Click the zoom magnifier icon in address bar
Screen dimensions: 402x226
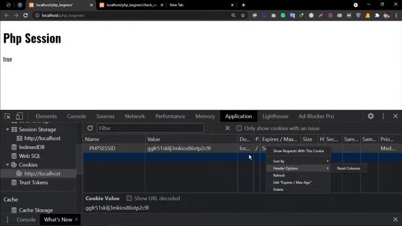pos(233,15)
